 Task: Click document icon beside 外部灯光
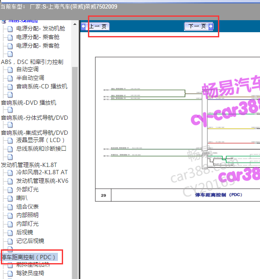pos(10,190)
